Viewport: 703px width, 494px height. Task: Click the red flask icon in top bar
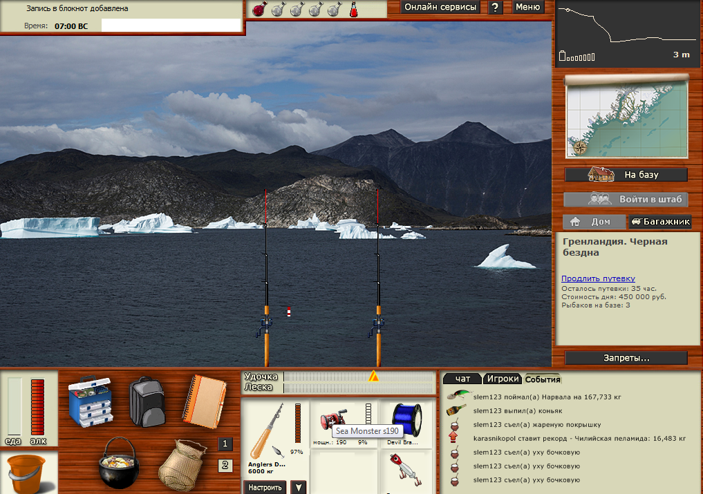pyautogui.click(x=353, y=10)
